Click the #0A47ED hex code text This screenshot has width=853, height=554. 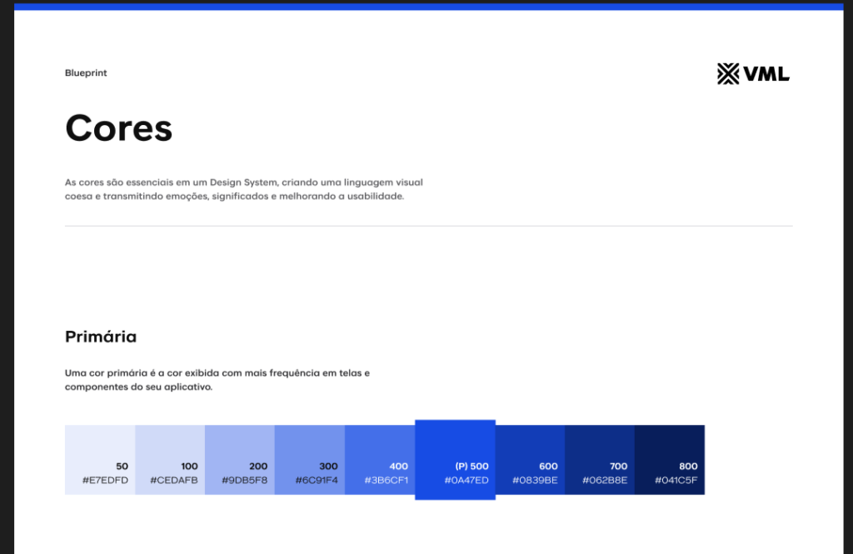coord(466,481)
